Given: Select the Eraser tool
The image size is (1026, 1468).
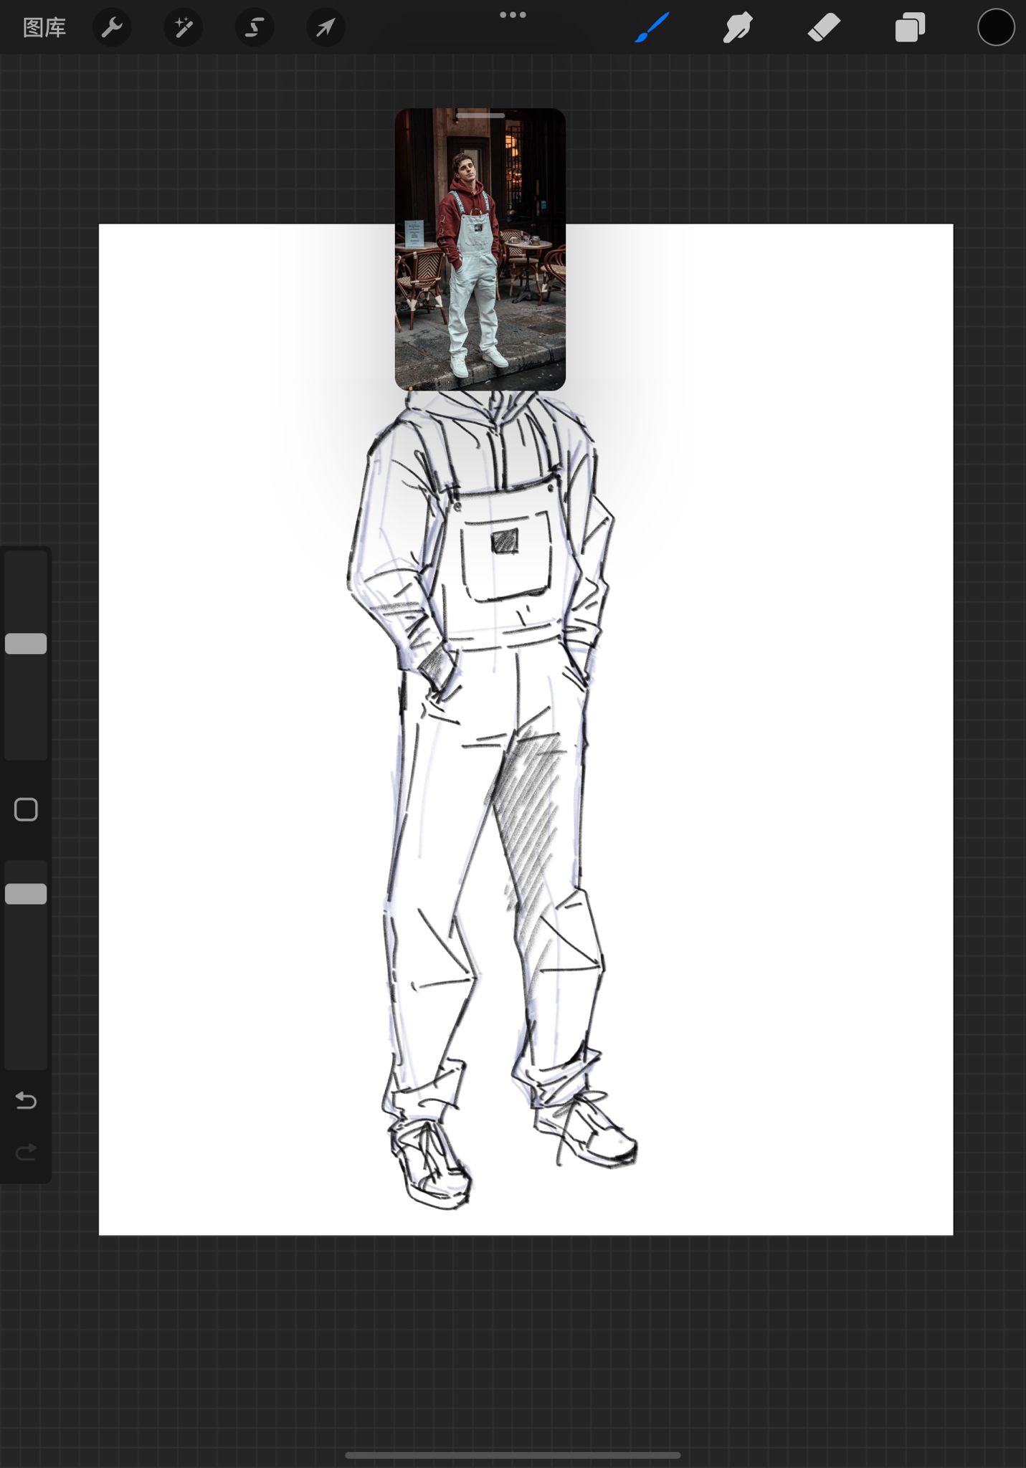Looking at the screenshot, I should 824,28.
